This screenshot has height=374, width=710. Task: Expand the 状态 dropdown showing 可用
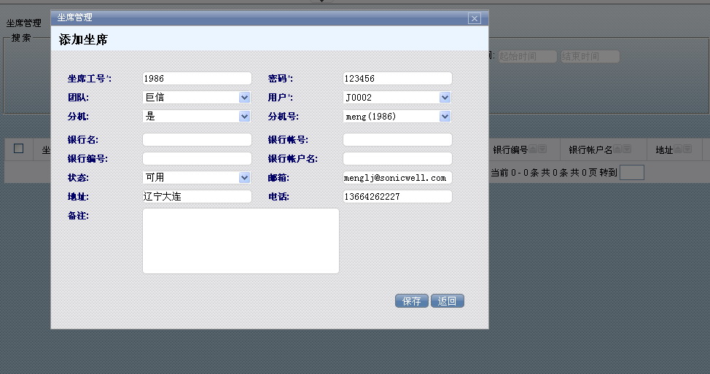(x=197, y=178)
